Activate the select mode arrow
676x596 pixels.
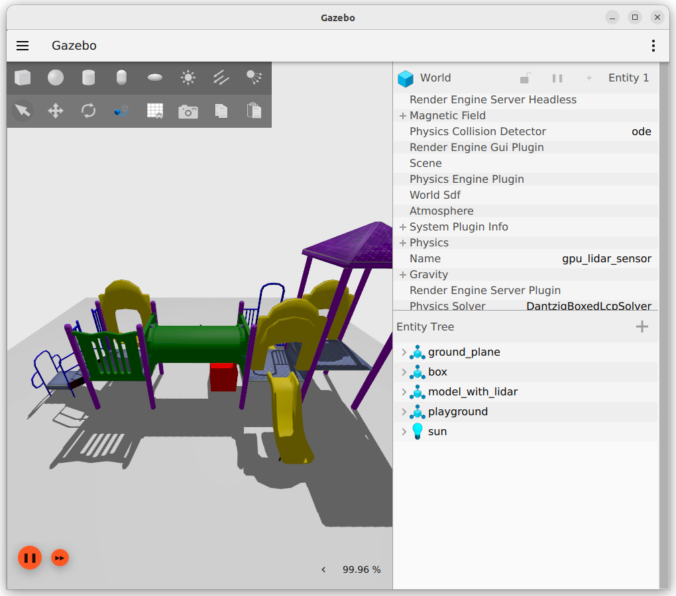[23, 111]
